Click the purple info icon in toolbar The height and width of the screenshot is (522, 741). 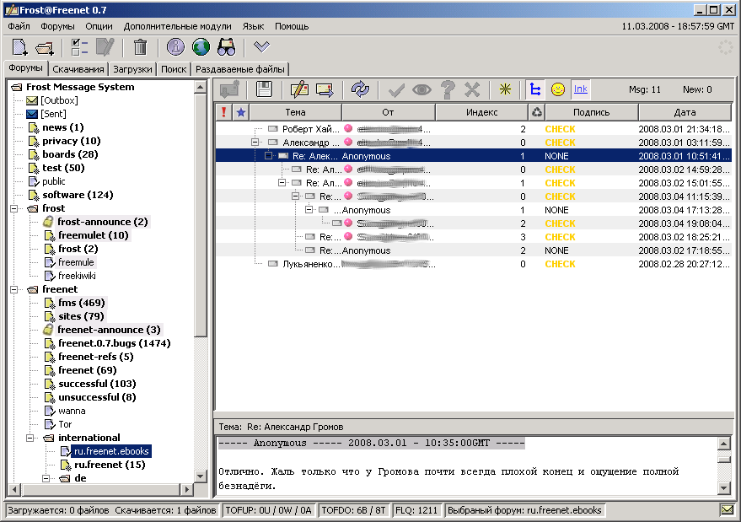point(175,47)
